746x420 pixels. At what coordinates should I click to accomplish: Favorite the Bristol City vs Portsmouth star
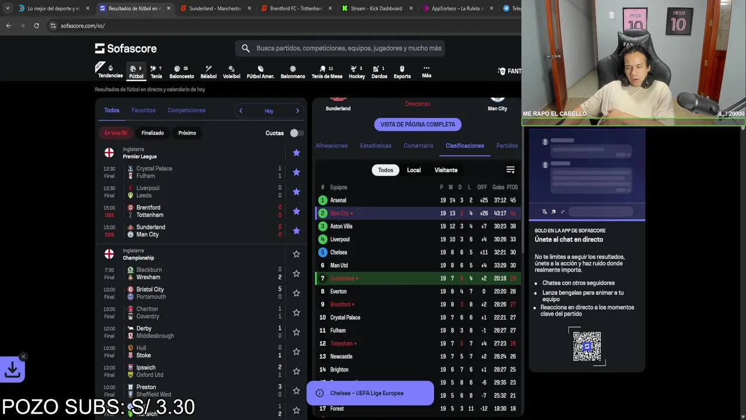[x=296, y=293]
